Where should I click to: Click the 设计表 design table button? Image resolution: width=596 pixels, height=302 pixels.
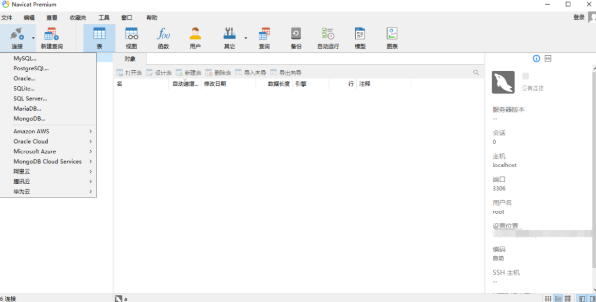coord(159,73)
